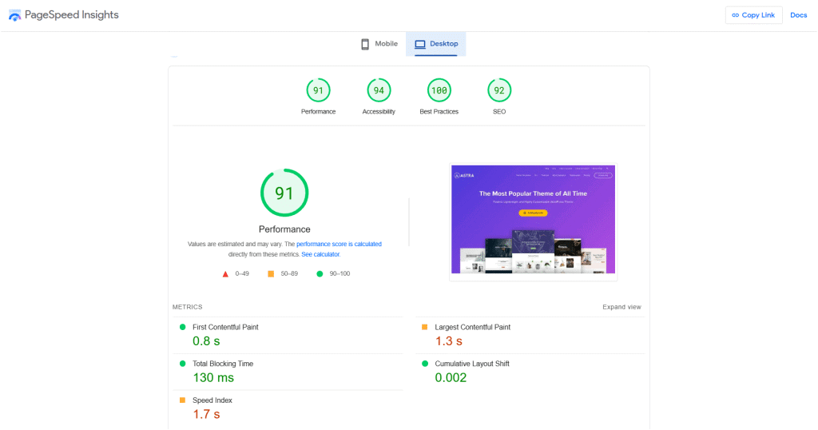
Task: Open the 'performance score is calculated' link
Action: pos(339,244)
